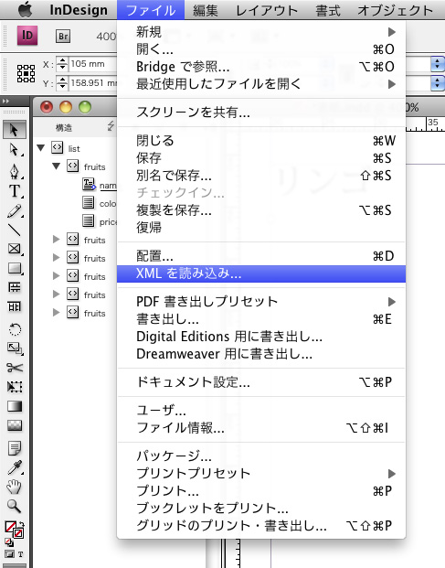445x568 pixels.
Task: Select the Scale tool
Action: pyautogui.click(x=14, y=348)
